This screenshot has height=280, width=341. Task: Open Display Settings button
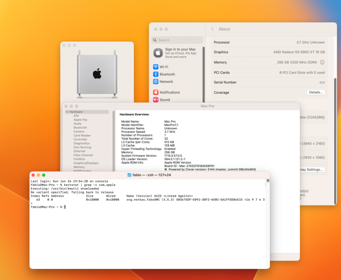312,169
